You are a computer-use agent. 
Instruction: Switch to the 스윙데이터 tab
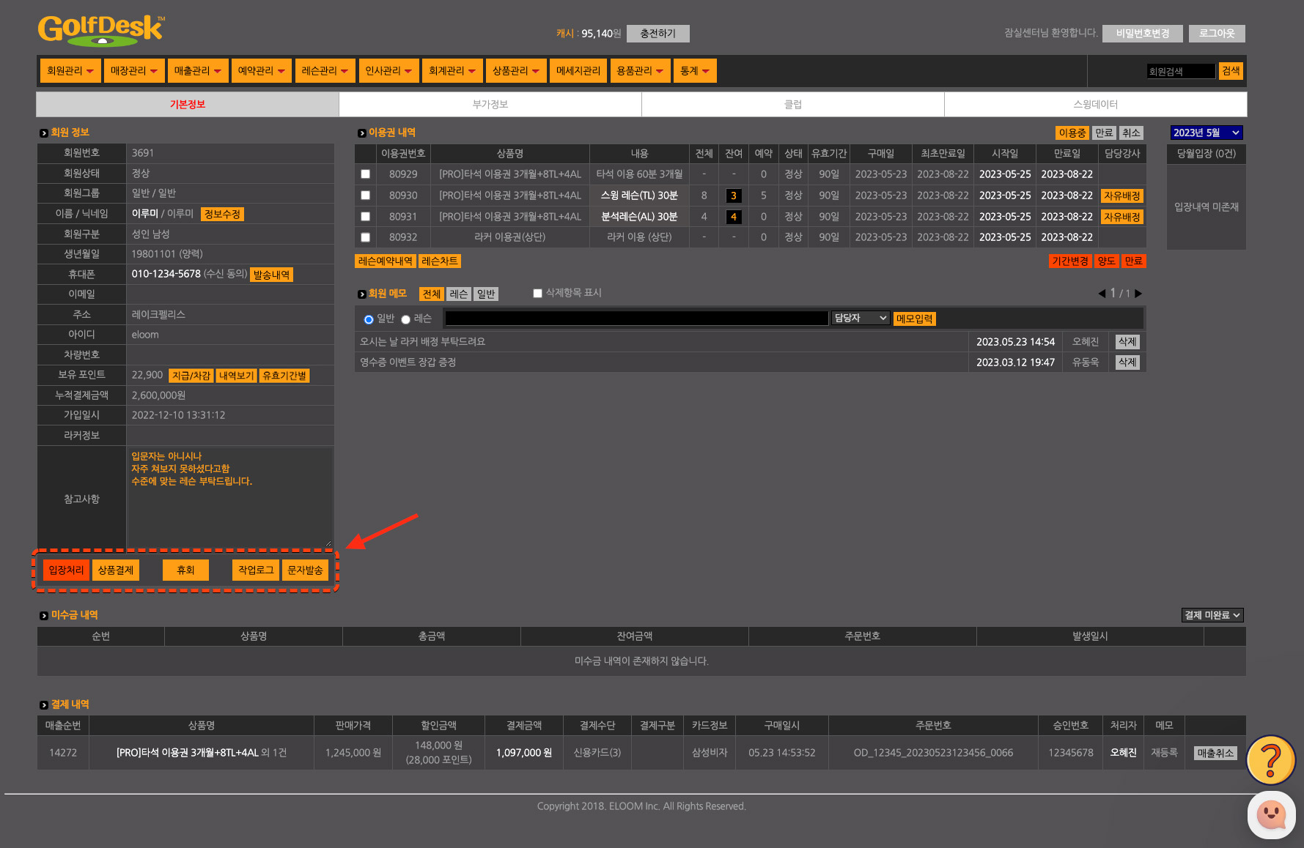pos(1095,104)
